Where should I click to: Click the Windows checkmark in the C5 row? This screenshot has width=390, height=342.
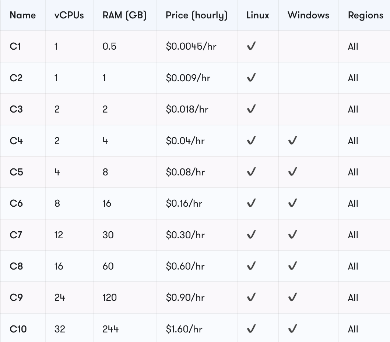(x=292, y=172)
